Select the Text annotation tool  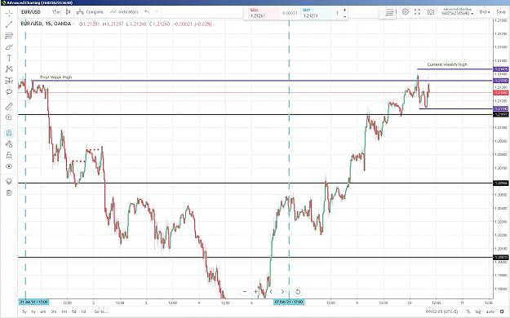click(9, 58)
